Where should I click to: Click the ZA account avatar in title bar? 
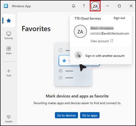[95, 6]
